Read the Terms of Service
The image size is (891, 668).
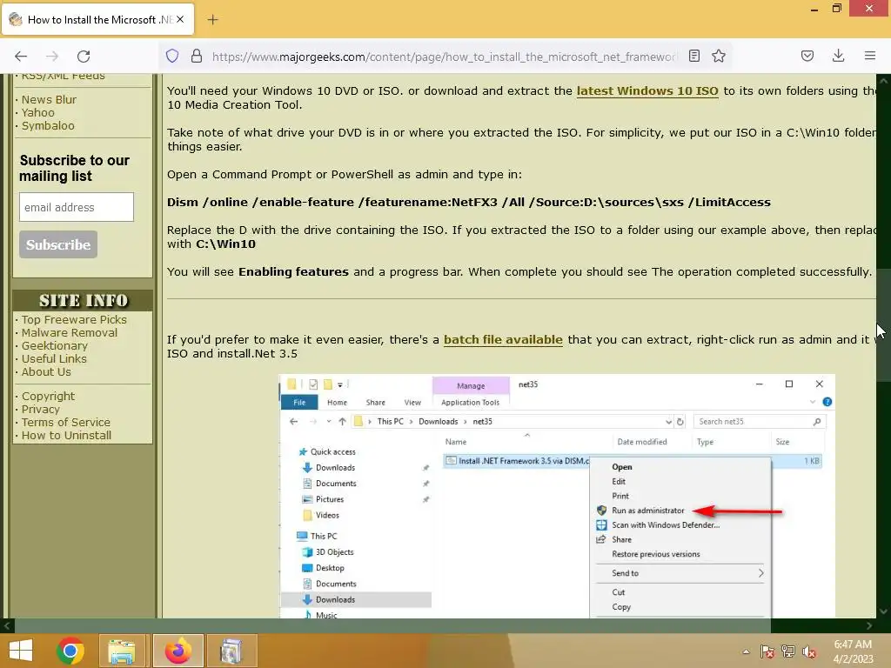(x=66, y=423)
